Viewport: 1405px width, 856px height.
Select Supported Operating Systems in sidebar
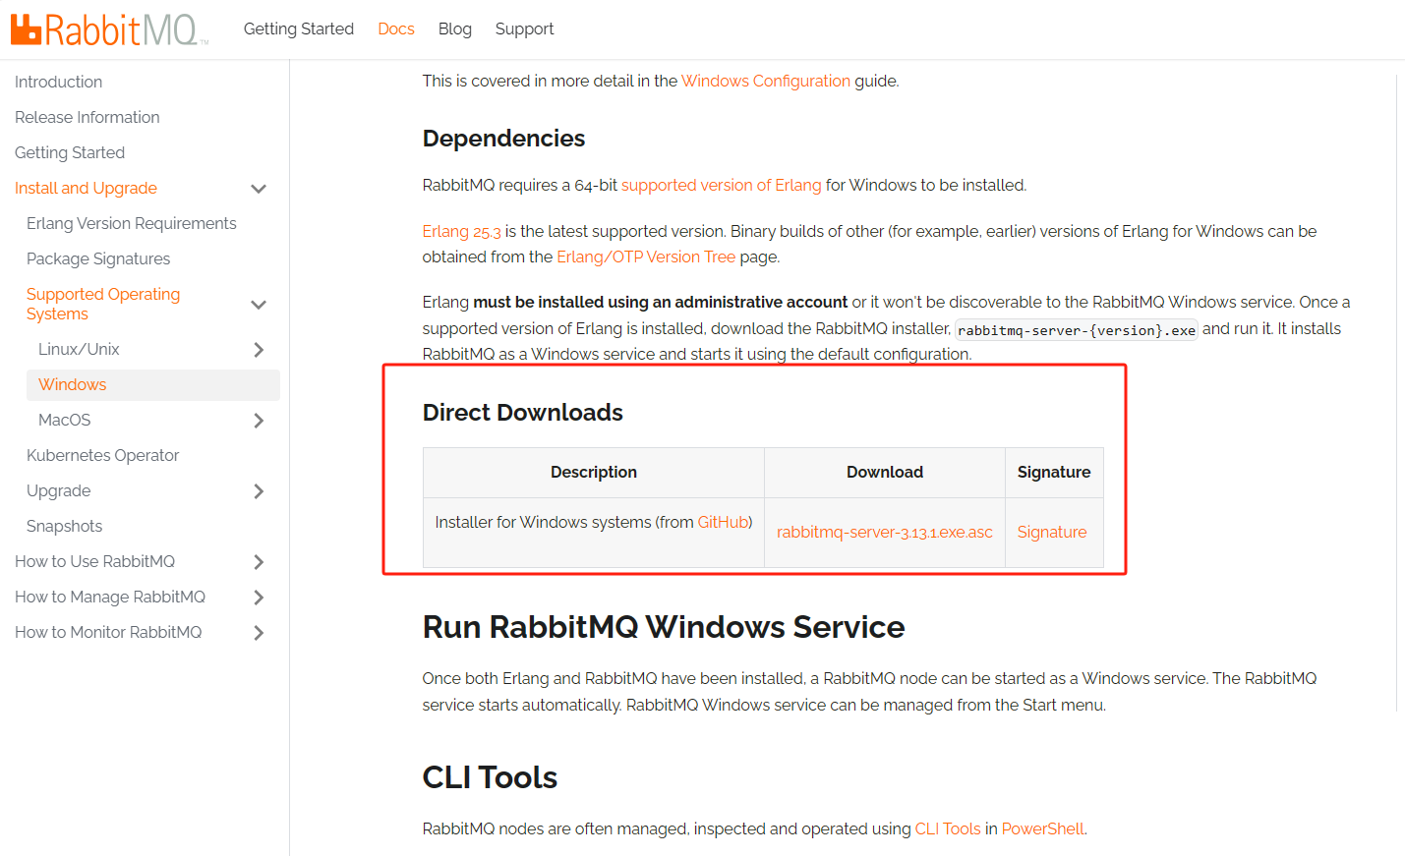pos(103,304)
